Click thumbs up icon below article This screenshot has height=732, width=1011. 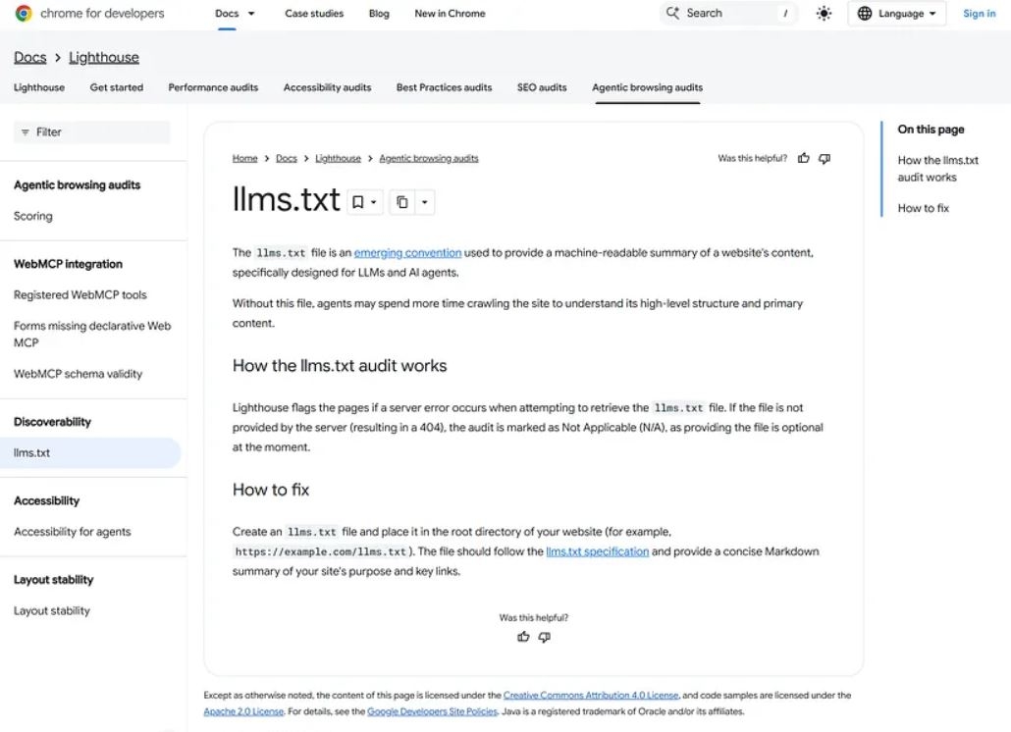[x=523, y=637]
